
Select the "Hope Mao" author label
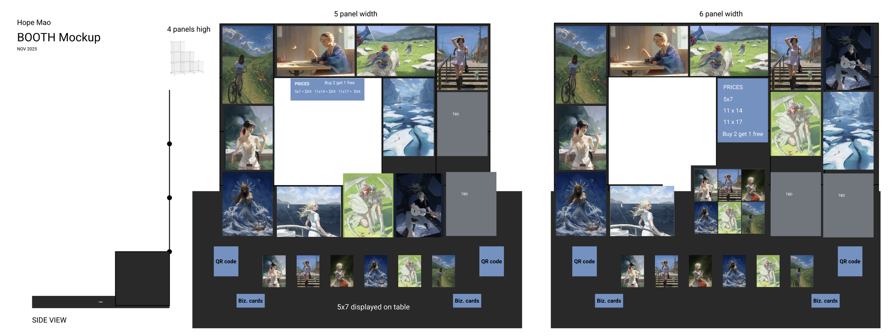pyautogui.click(x=34, y=22)
